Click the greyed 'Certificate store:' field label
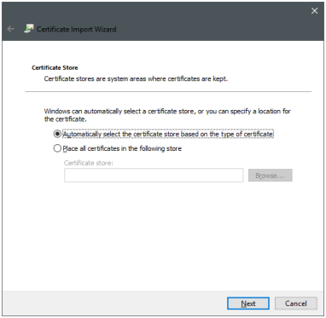 click(89, 163)
